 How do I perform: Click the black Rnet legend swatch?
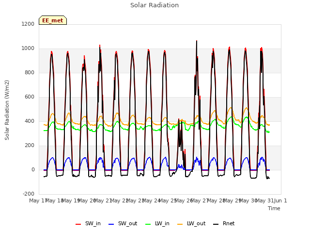[x=216, y=224]
